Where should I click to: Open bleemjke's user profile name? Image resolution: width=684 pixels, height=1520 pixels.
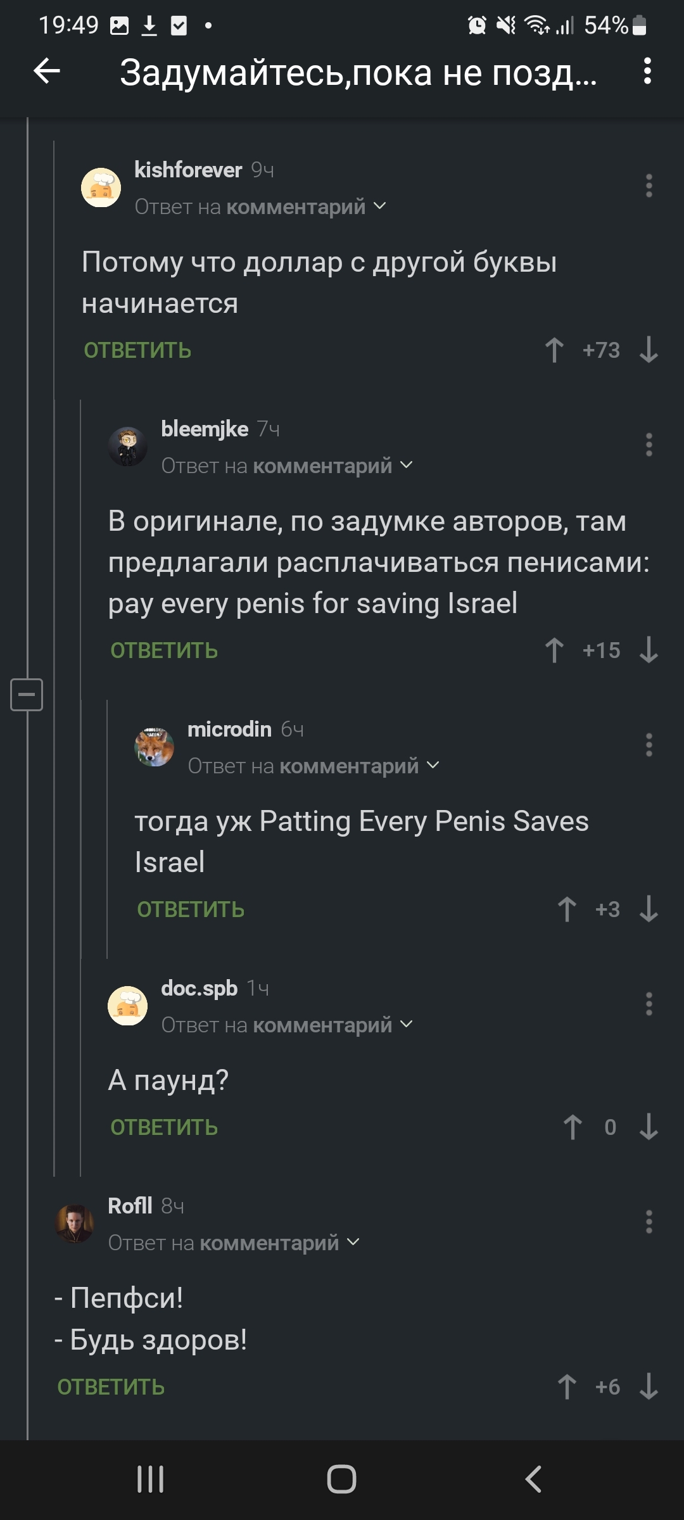(x=205, y=429)
